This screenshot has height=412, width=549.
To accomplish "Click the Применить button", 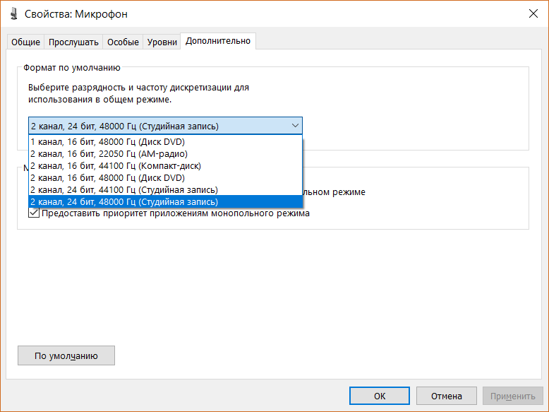I will point(512,396).
